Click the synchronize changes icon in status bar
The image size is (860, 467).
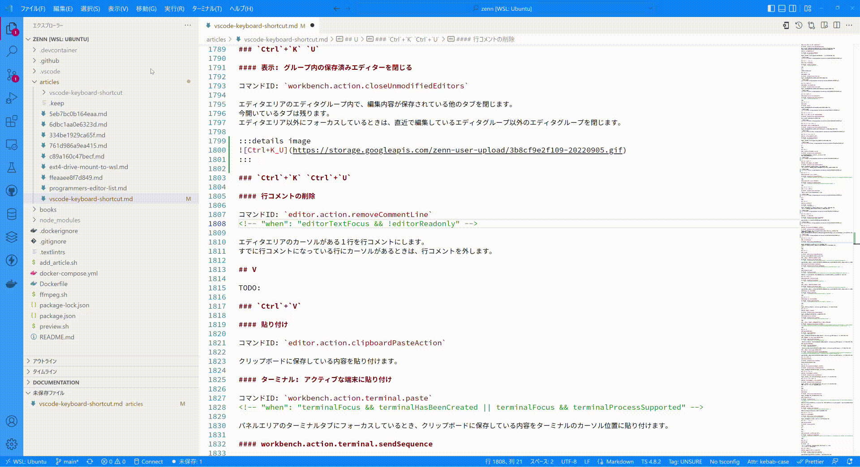90,462
